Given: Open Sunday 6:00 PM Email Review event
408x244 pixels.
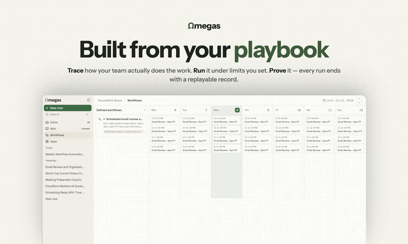Looking at the screenshot, I should point(350,148).
